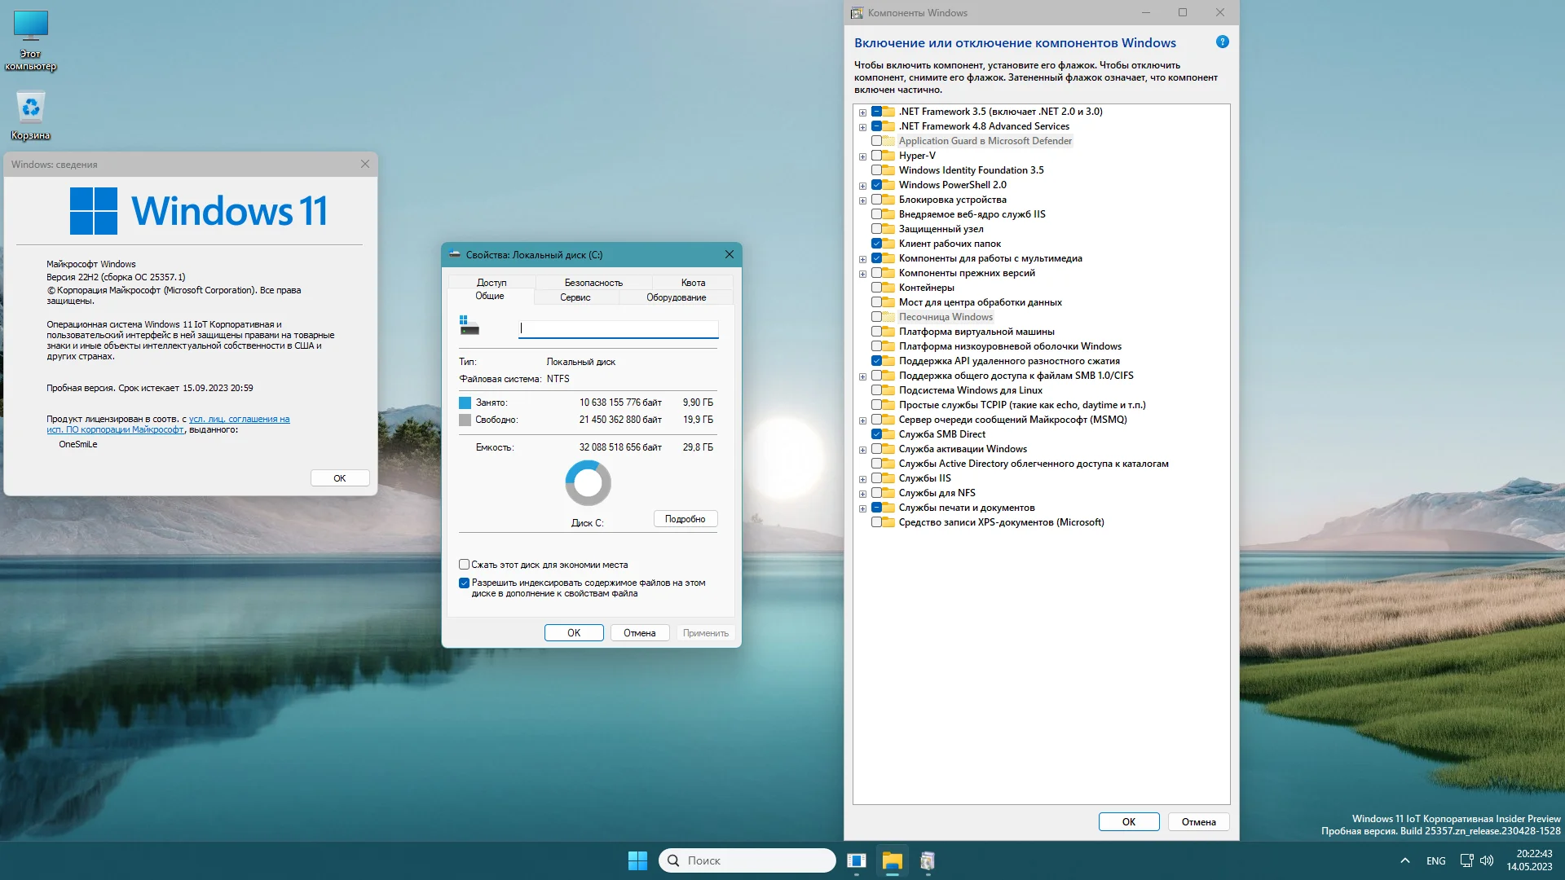Image resolution: width=1565 pixels, height=880 pixels.
Task: Click the blue help question mark icon
Action: click(x=1222, y=42)
